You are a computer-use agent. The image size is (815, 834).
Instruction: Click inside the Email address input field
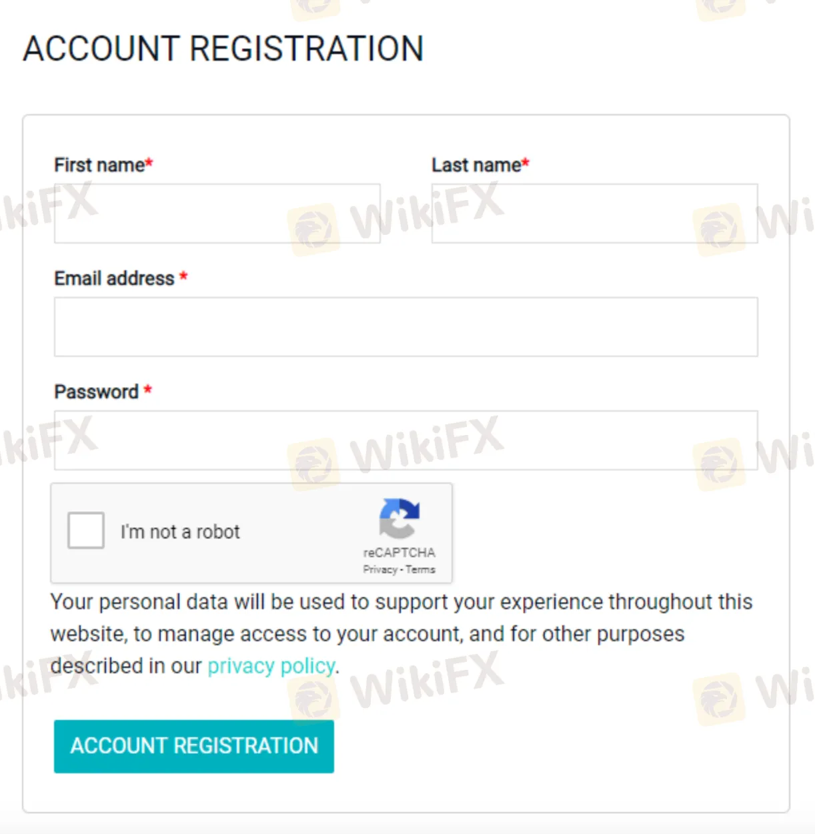click(405, 327)
